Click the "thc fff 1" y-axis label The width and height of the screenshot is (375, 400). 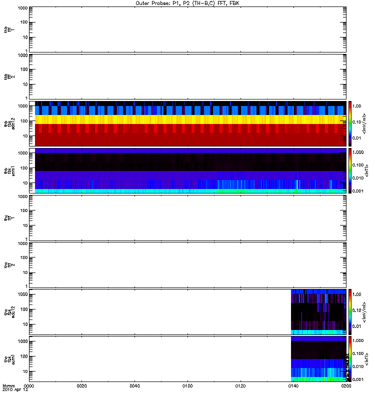click(x=9, y=218)
